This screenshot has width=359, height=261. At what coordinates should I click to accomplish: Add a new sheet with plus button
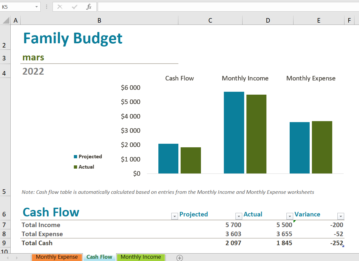[x=180, y=257]
